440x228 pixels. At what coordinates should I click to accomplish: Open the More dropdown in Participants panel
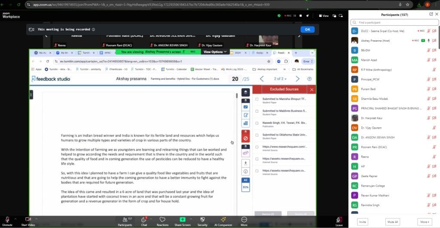pos(424,222)
